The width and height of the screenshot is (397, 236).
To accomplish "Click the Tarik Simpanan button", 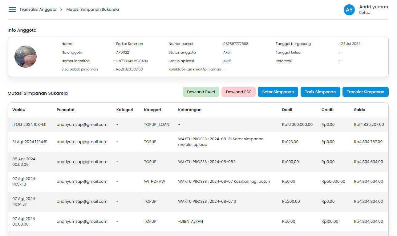I will pyautogui.click(x=320, y=92).
